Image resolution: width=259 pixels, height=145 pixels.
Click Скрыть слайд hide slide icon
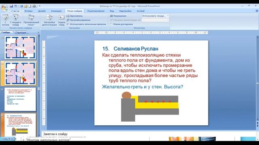pyautogui.click(x=61, y=17)
